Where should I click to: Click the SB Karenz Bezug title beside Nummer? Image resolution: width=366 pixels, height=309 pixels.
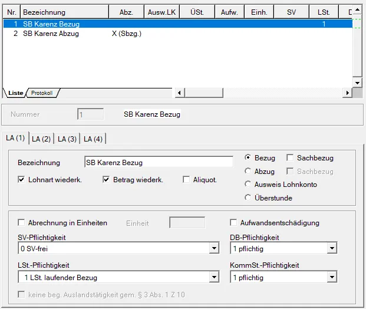(x=152, y=114)
